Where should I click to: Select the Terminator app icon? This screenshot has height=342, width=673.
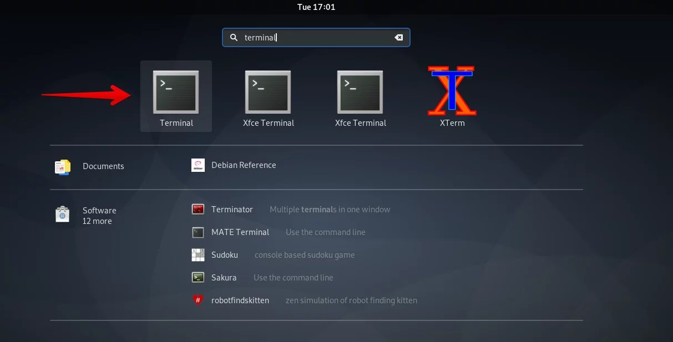pos(198,210)
